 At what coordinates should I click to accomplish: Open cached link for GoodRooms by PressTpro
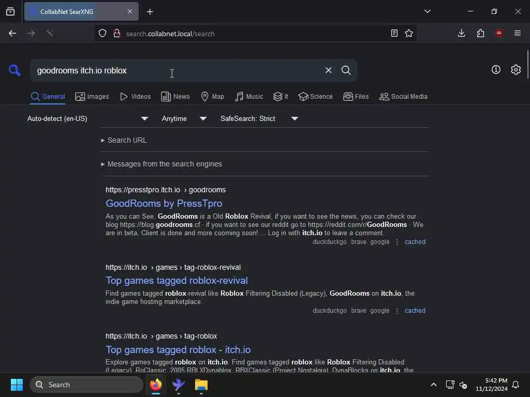[x=415, y=242]
